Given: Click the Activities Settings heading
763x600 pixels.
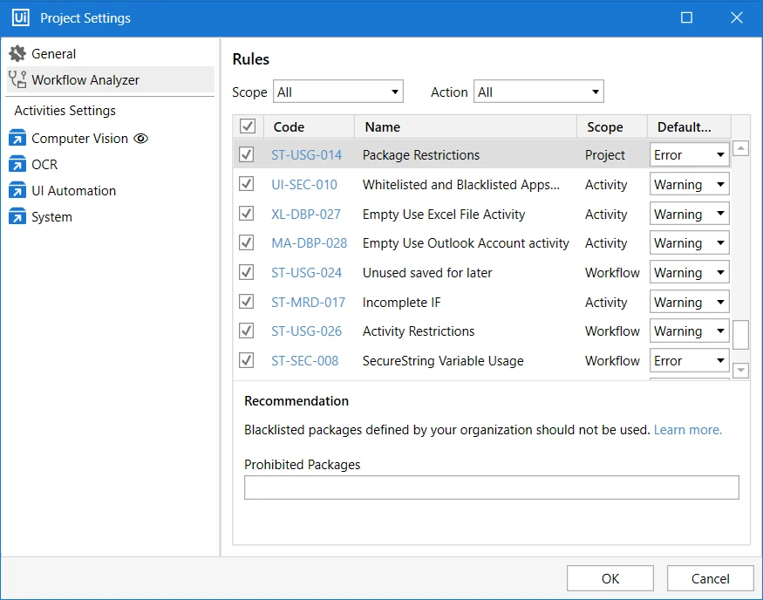Looking at the screenshot, I should pos(65,111).
